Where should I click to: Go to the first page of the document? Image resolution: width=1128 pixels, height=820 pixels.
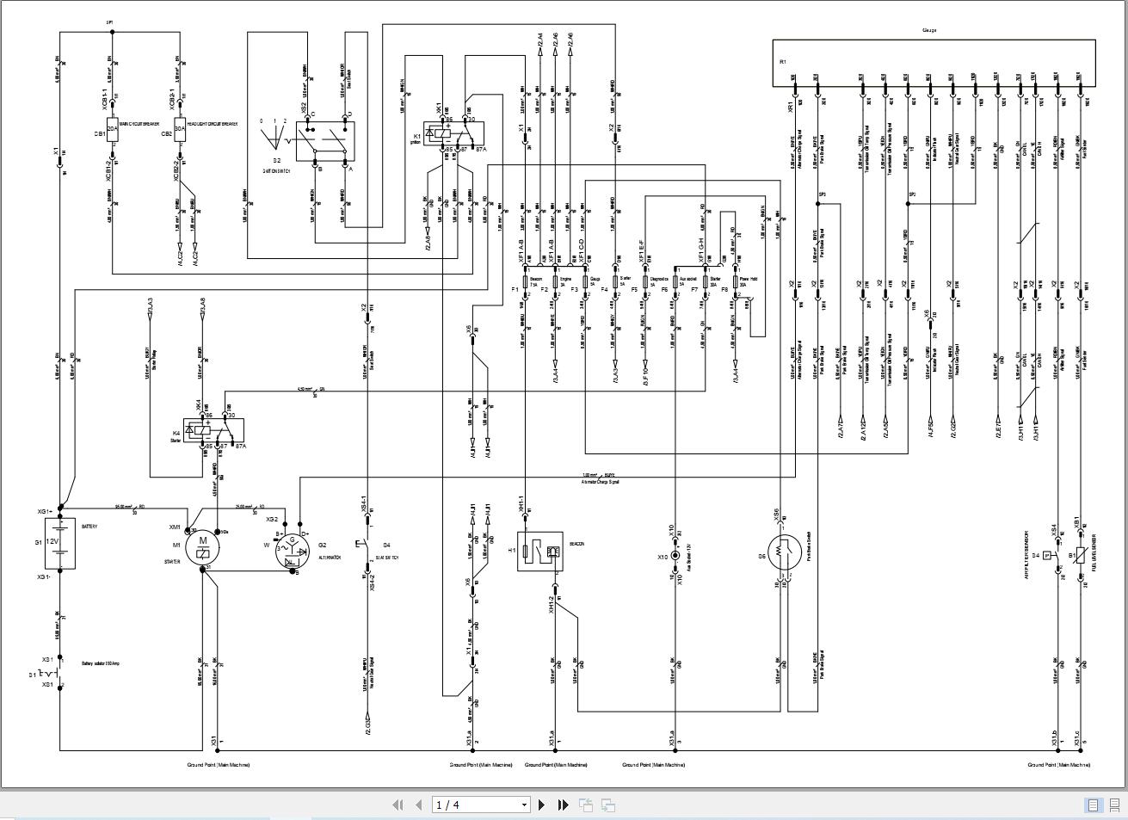tap(398, 805)
